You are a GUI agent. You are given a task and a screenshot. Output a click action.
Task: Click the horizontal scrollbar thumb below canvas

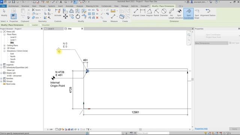pos(140,129)
